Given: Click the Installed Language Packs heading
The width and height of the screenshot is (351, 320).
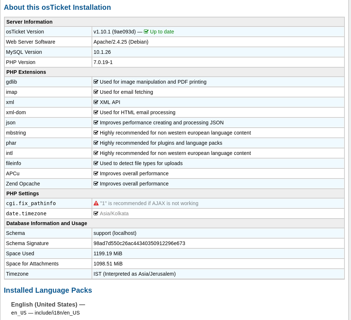Looking at the screenshot, I should (x=48, y=290).
